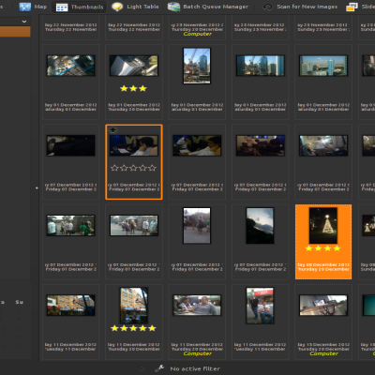Click the 'Su' calendar column header
Viewport: 375px width, 375px height.
click(19, 302)
